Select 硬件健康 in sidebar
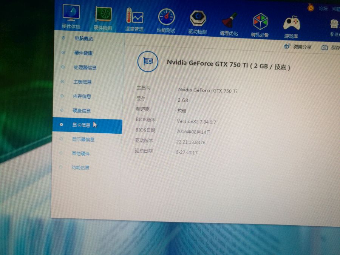The image size is (340, 255). 83,53
